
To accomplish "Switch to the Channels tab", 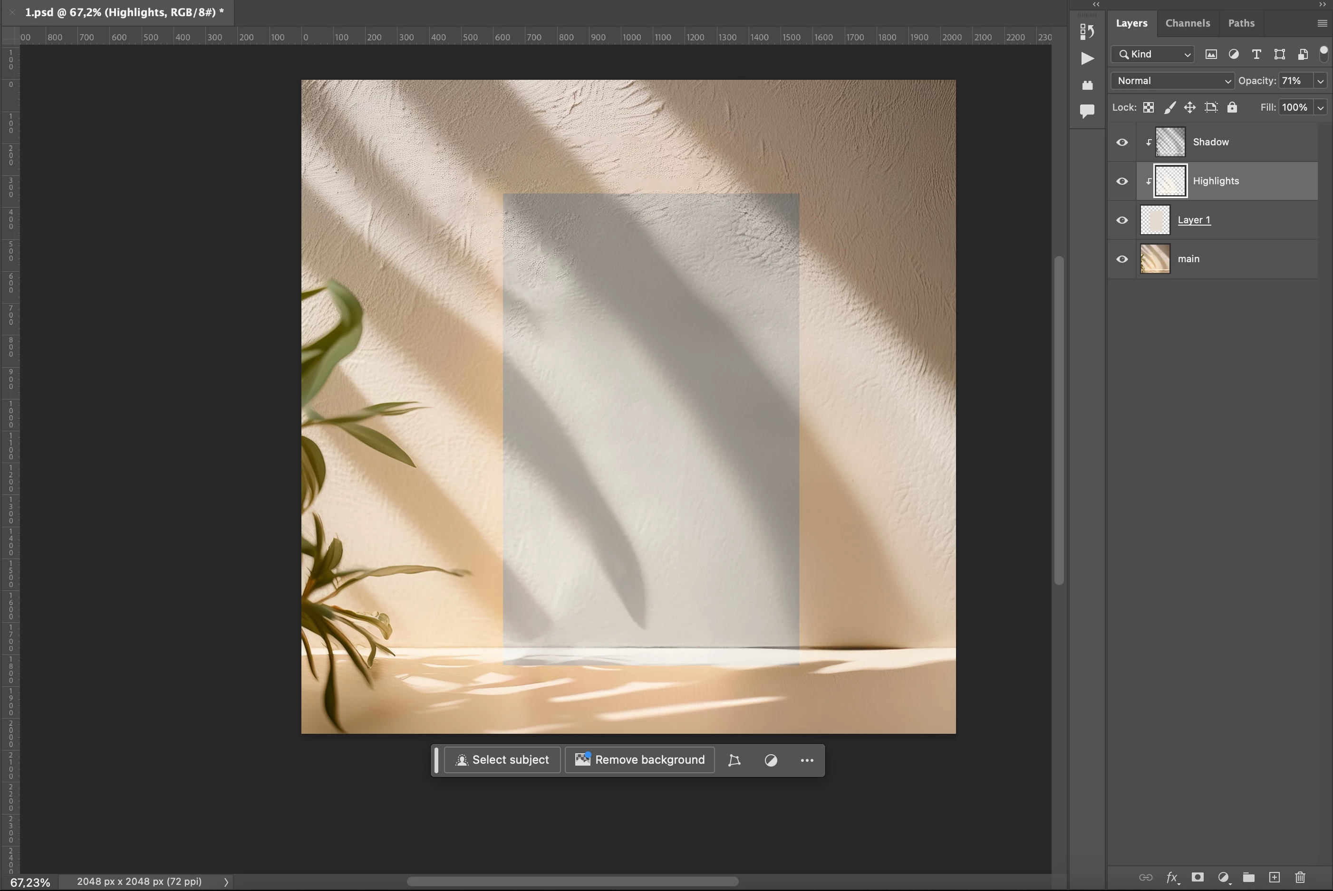I will (x=1188, y=23).
